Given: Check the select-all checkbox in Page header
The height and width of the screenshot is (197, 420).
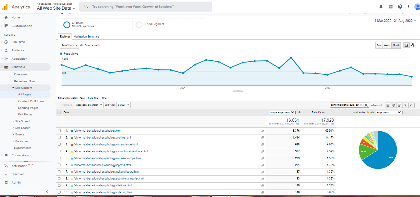Looking at the screenshot, I should (x=59, y=112).
